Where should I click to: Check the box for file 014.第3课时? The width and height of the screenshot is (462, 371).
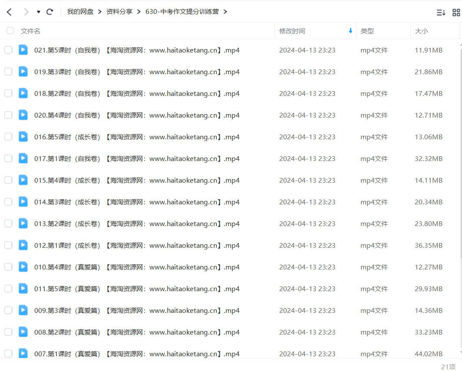(x=8, y=202)
